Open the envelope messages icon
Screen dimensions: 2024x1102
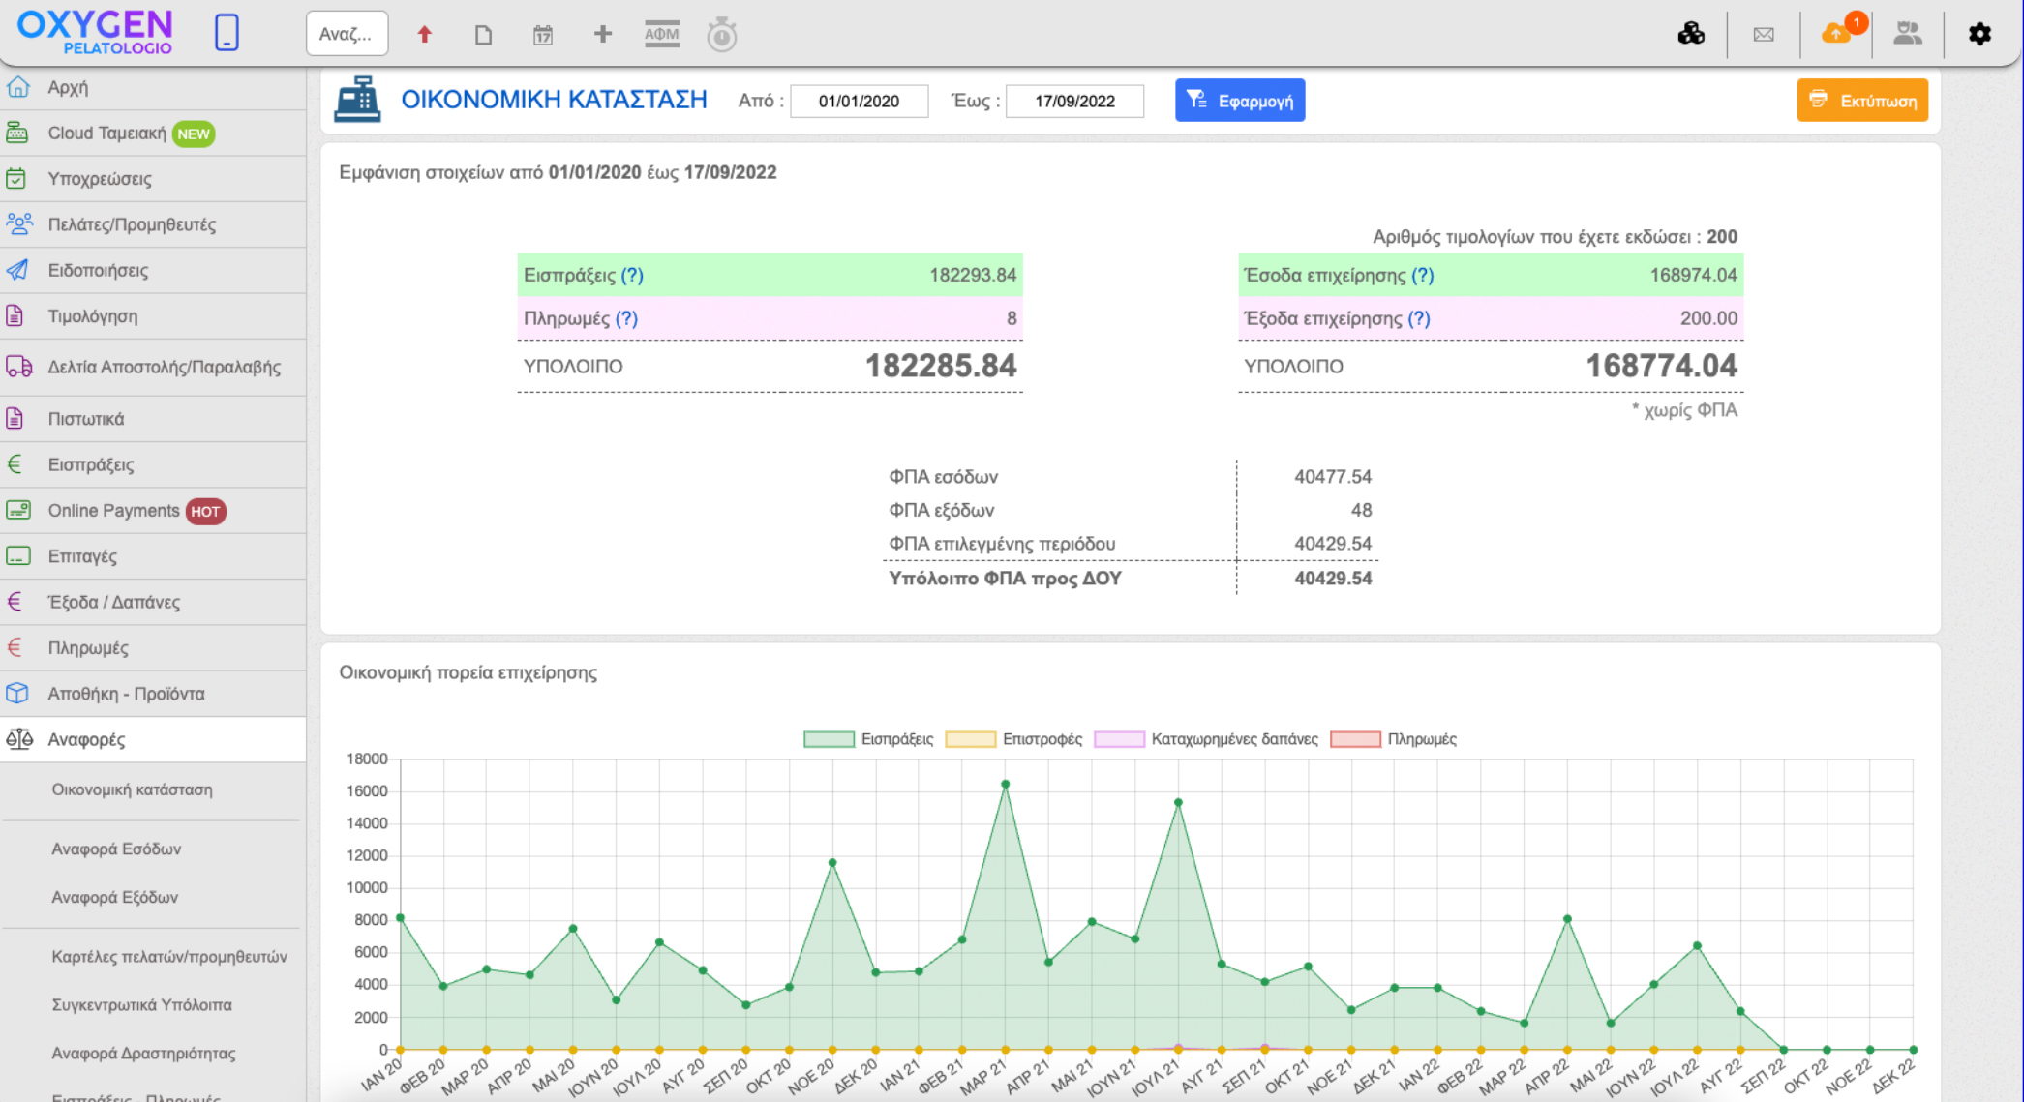[1764, 35]
